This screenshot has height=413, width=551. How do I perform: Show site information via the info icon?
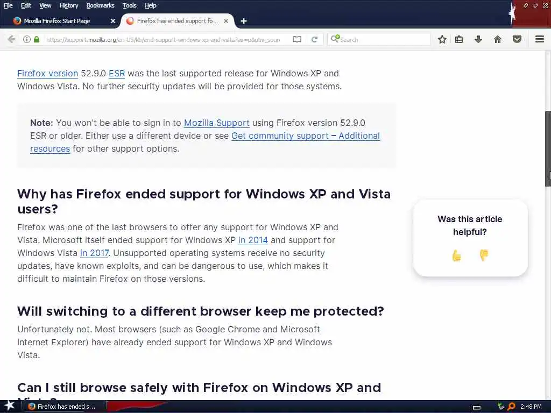click(27, 39)
